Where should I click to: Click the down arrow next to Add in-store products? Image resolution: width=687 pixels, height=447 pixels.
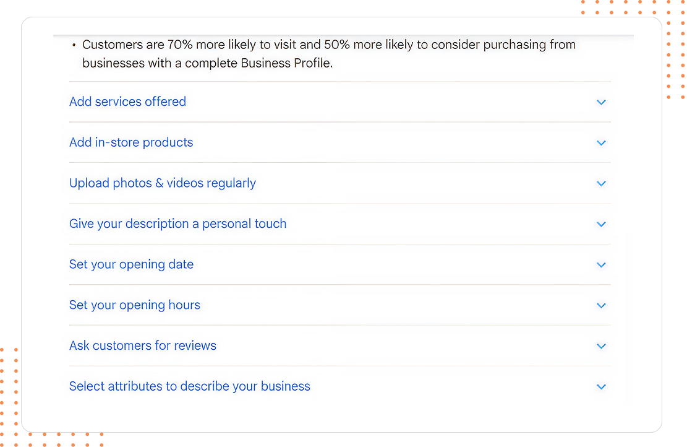tap(600, 143)
